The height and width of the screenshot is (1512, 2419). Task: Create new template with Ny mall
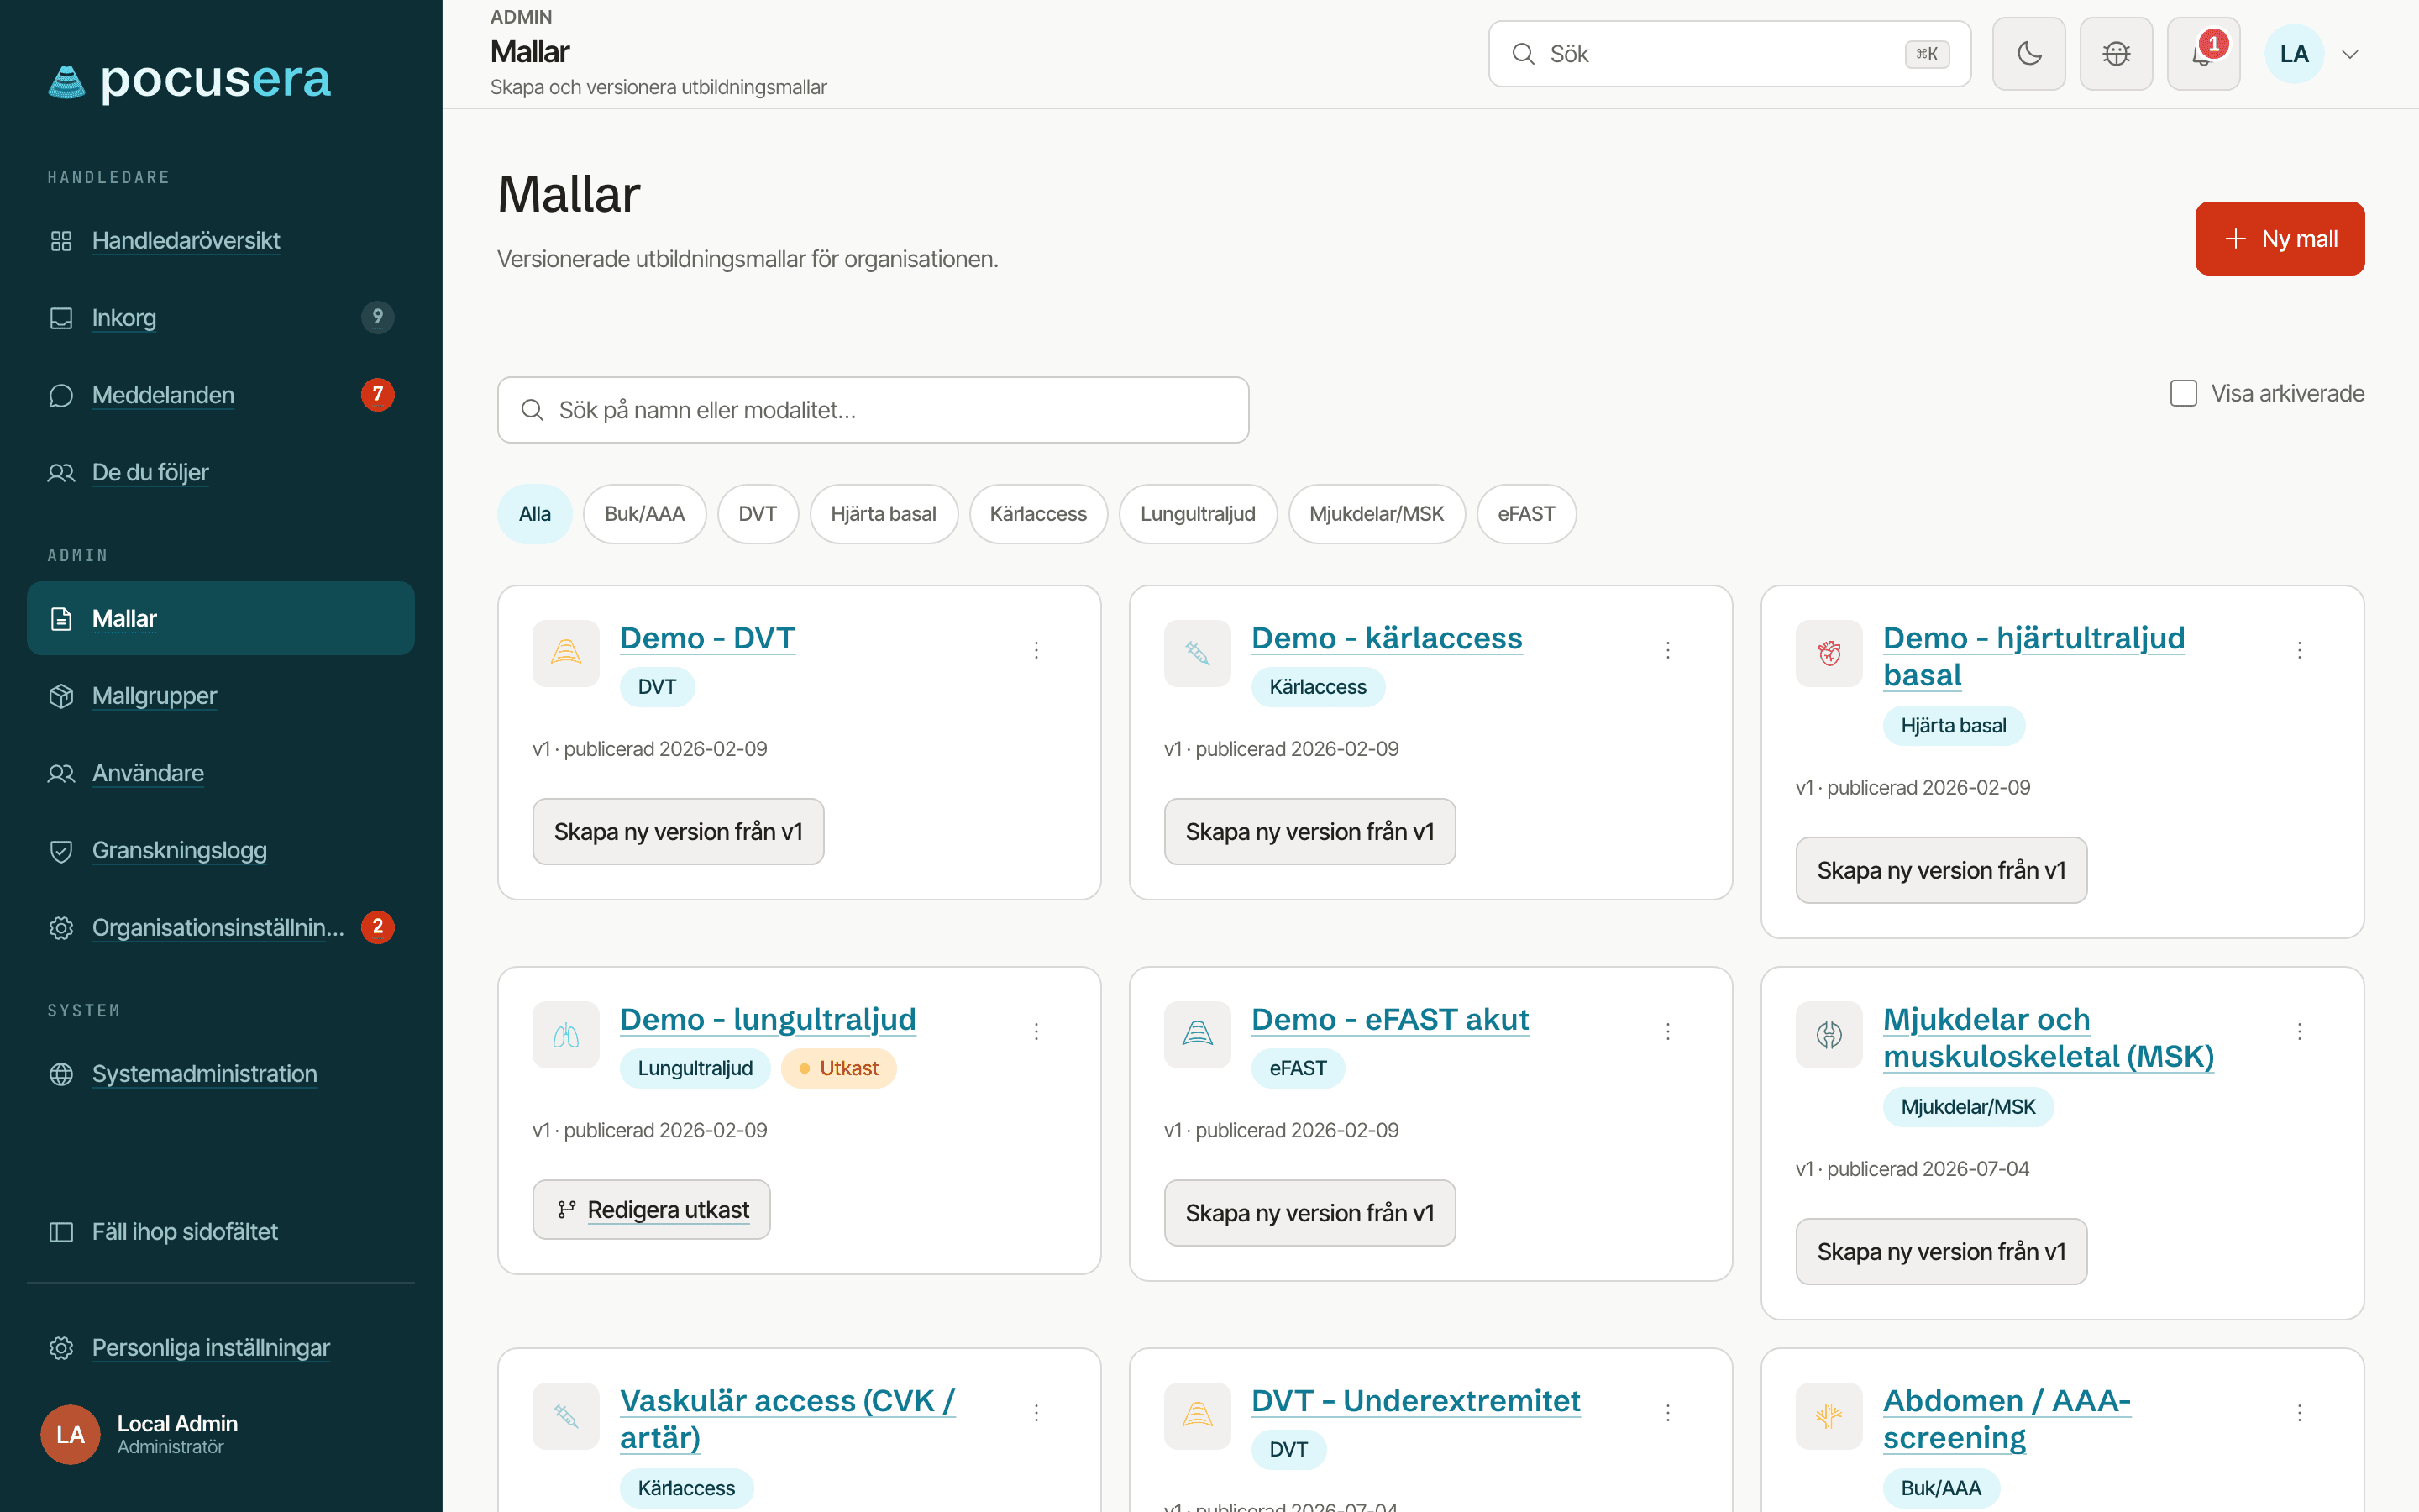(2280, 239)
